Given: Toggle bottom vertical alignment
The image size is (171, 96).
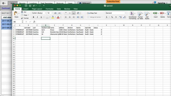Looking at the screenshot, I should tap(74, 13).
